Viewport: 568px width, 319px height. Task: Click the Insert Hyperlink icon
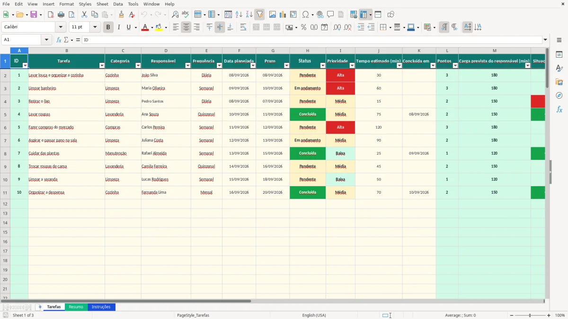(x=320, y=15)
